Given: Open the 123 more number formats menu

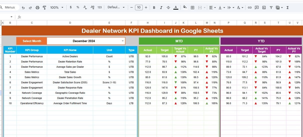Looking at the screenshot, I should tap(99, 7).
